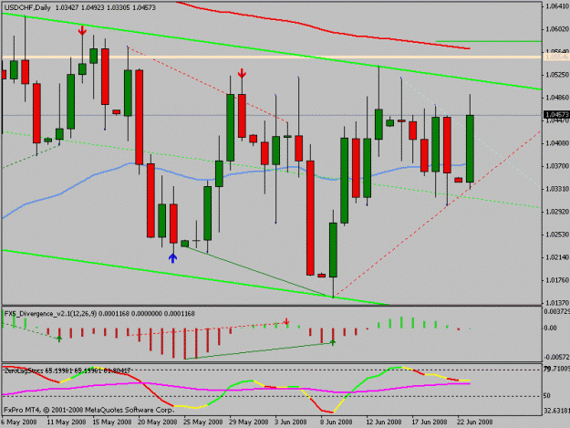Click the 29 May 2008 date label
The height and width of the screenshot is (428, 570).
point(248,422)
